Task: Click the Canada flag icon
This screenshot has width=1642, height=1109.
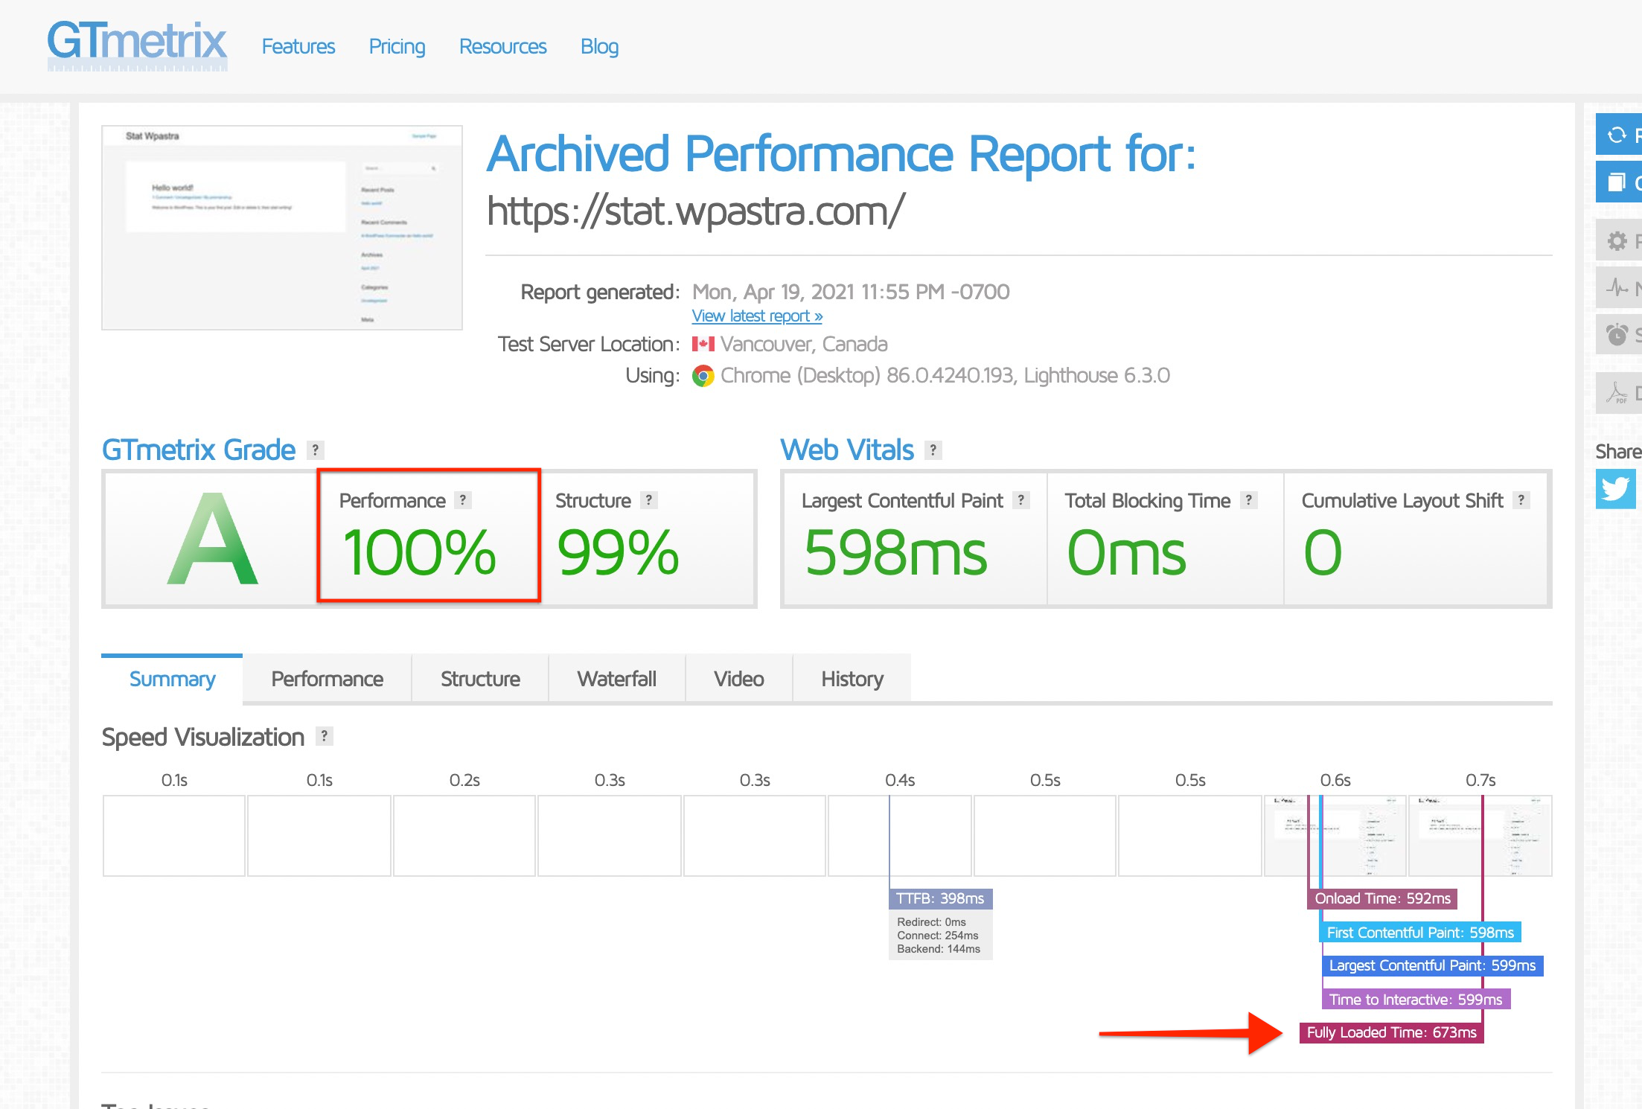Action: (x=703, y=344)
